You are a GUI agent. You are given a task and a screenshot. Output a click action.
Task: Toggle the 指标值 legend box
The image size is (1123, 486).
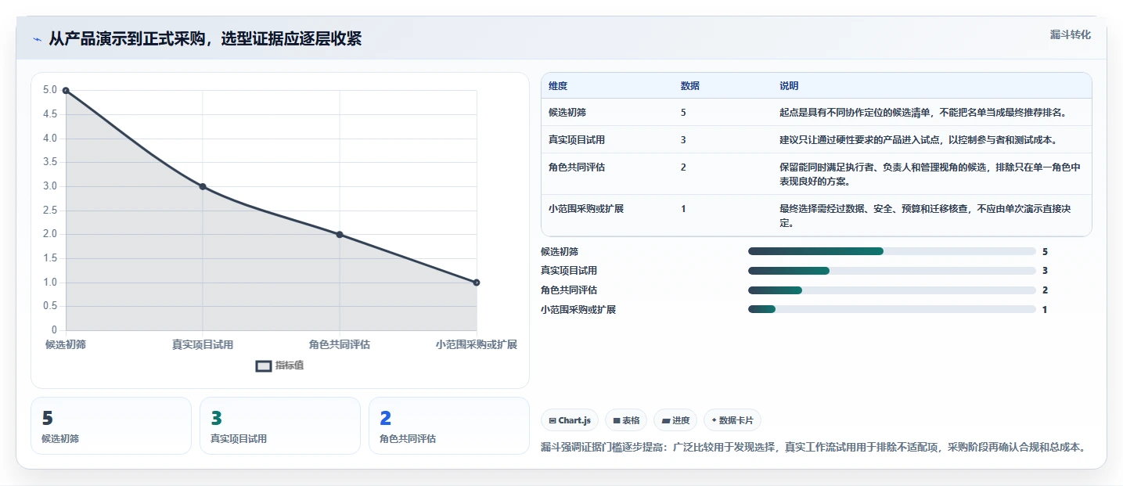(x=264, y=365)
